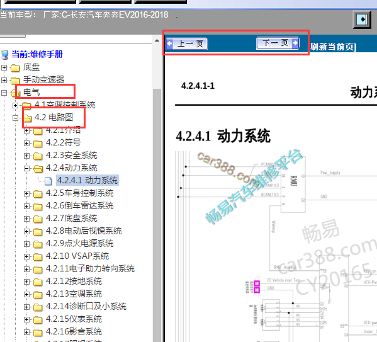Click the page icon of 4.2.4.1 动力系统

click(48, 181)
